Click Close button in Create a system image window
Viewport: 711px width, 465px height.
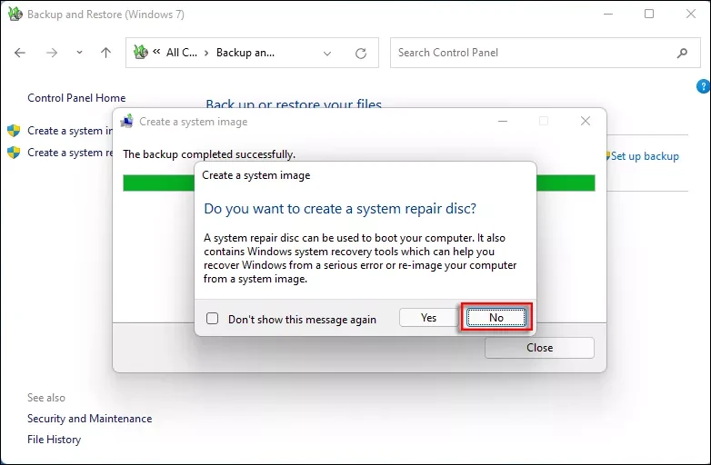click(x=539, y=348)
